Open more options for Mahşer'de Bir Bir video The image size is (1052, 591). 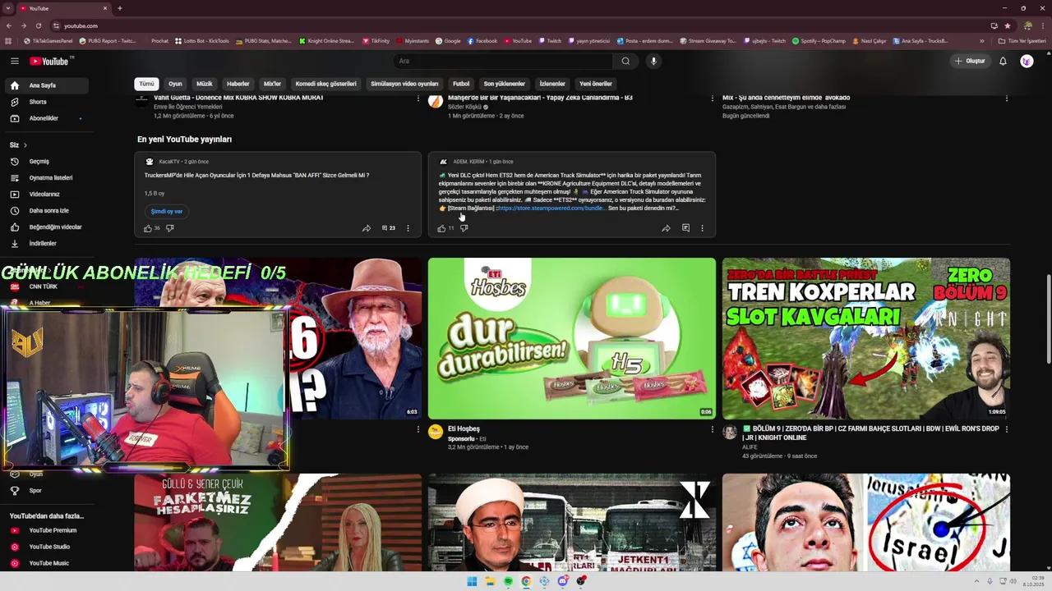(713, 98)
